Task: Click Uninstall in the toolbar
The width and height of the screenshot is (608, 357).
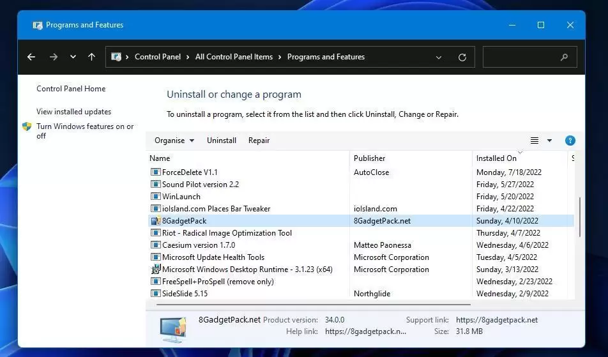Action: click(x=222, y=141)
